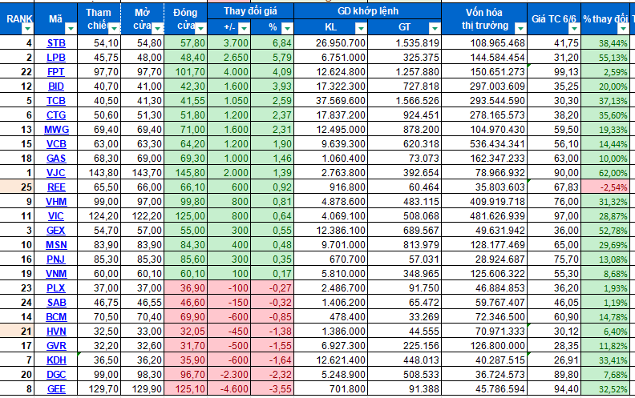Open the % price change filter dropdown
The image size is (635, 398).
point(287,28)
